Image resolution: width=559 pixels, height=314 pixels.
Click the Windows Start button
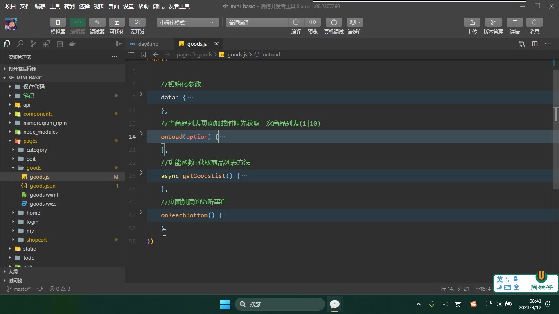pyautogui.click(x=225, y=304)
